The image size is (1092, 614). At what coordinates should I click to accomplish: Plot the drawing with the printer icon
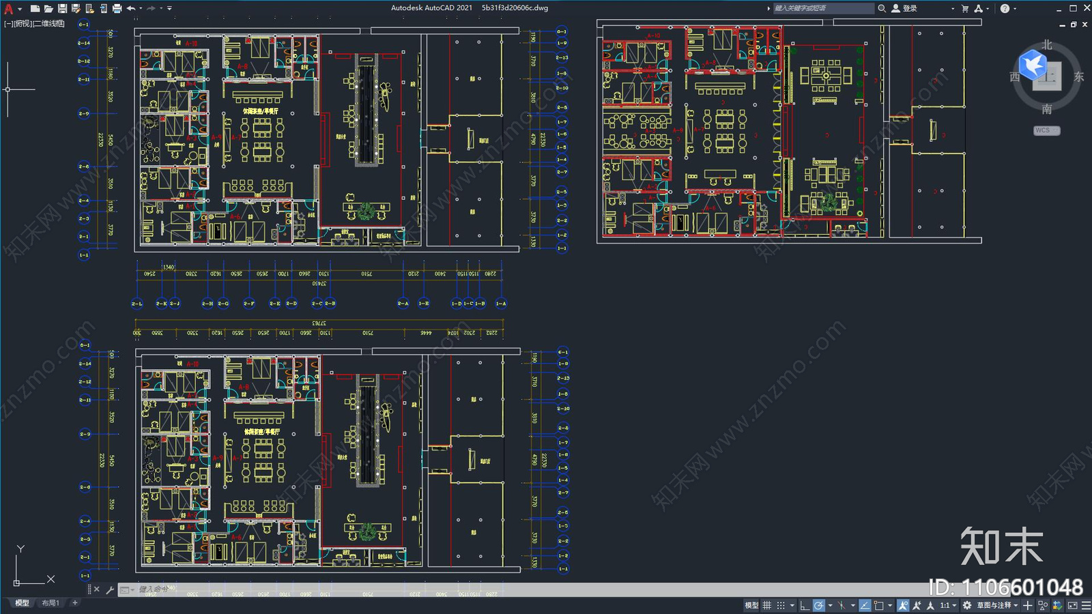[117, 9]
